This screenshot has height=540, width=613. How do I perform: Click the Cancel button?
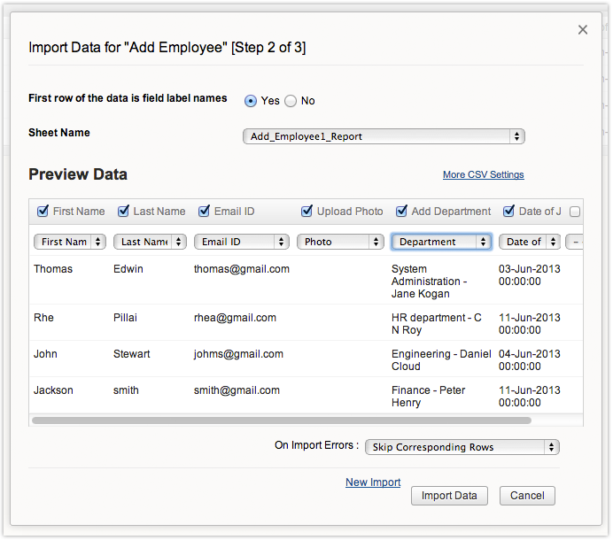(527, 496)
